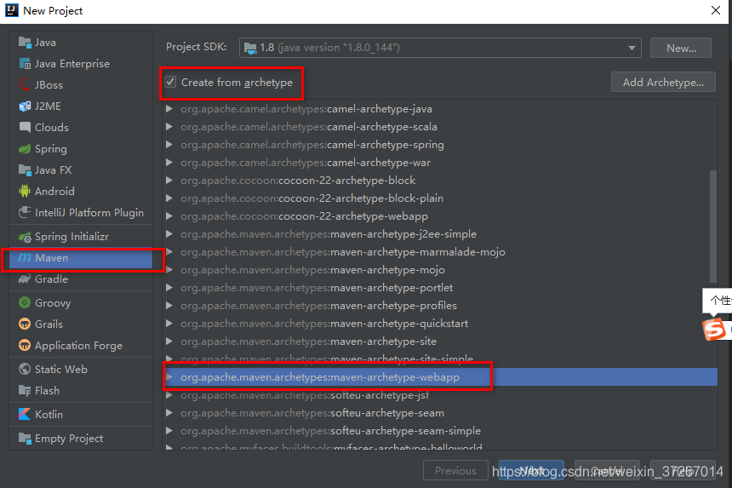
Task: Select maven-archetype-profiles row
Action: click(440, 306)
